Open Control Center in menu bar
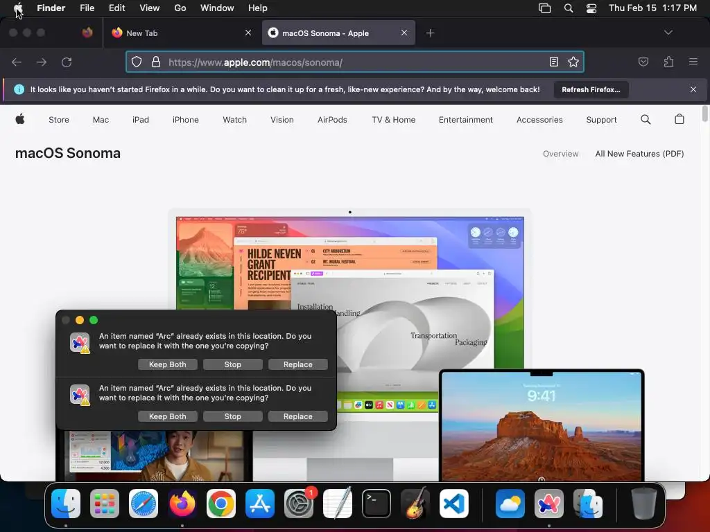The height and width of the screenshot is (532, 710). tap(591, 8)
